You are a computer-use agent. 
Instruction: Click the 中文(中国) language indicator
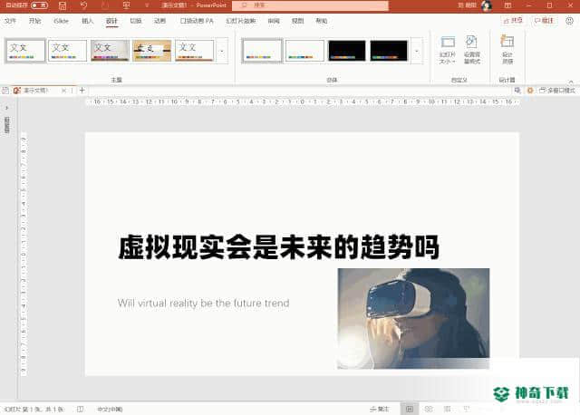110,409
